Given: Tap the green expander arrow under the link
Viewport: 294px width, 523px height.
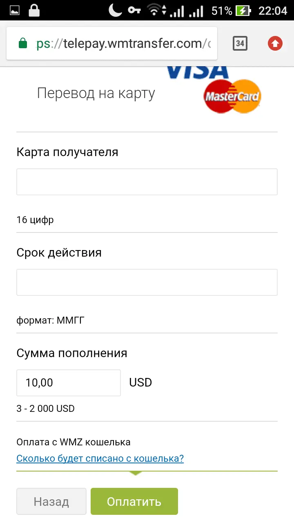Looking at the screenshot, I should point(136,473).
